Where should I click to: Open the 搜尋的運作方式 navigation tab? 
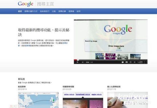click(x=31, y=11)
